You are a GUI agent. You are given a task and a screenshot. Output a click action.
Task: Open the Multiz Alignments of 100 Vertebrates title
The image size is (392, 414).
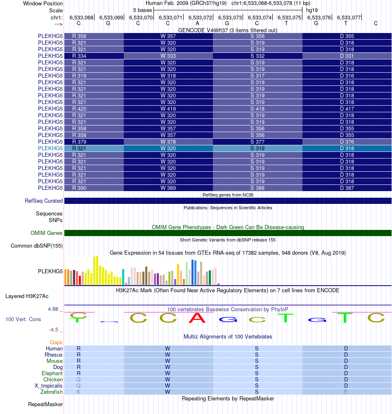coord(228,337)
